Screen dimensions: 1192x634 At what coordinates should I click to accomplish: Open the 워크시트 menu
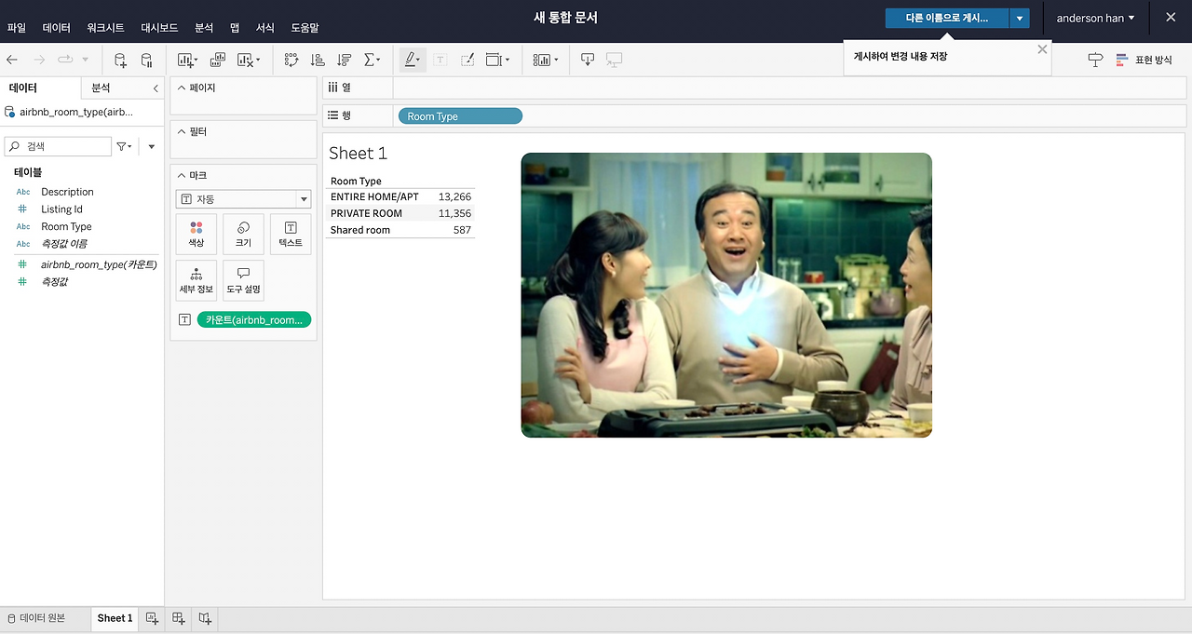pyautogui.click(x=105, y=28)
